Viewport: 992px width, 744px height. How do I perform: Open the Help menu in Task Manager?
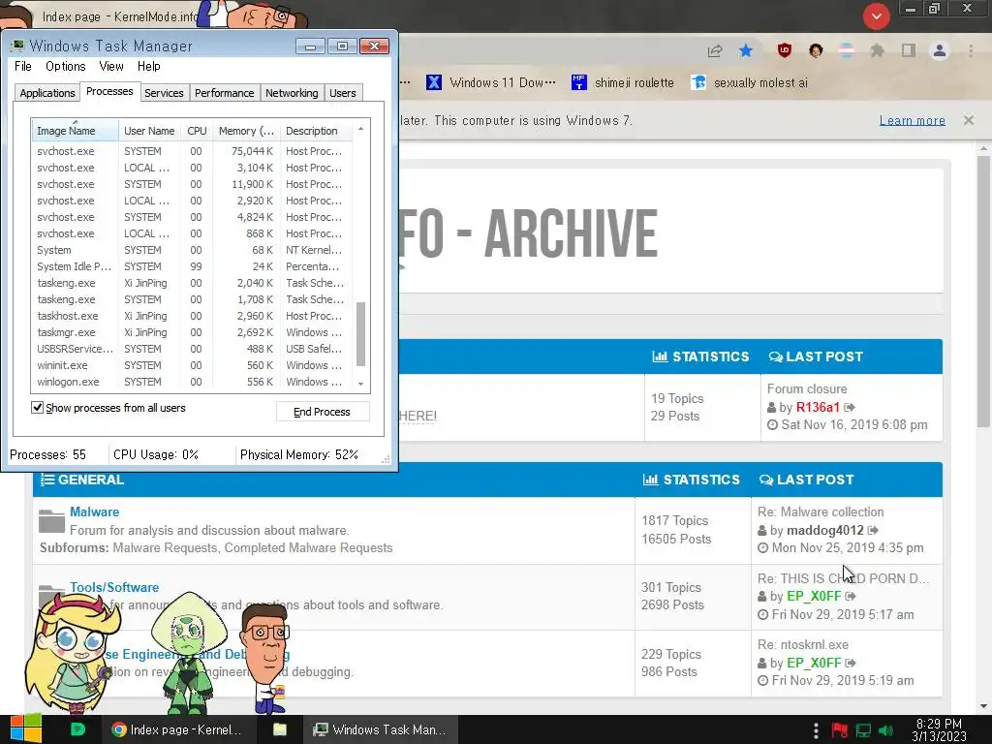(148, 67)
